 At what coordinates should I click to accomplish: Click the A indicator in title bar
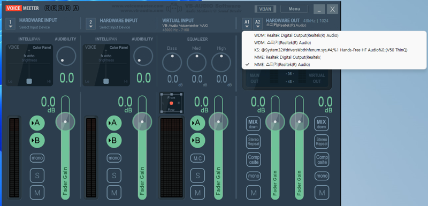(76, 8)
